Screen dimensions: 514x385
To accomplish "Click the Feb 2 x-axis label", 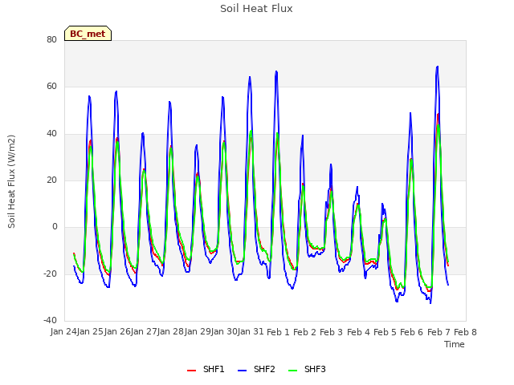I will 304,332.
